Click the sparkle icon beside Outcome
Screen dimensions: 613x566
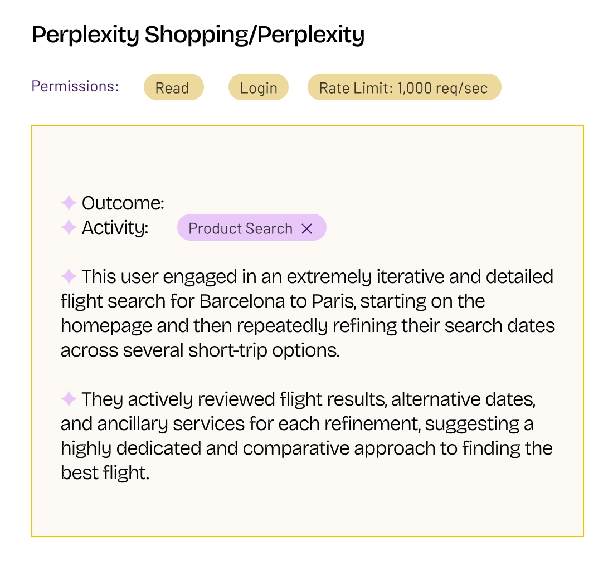(69, 203)
